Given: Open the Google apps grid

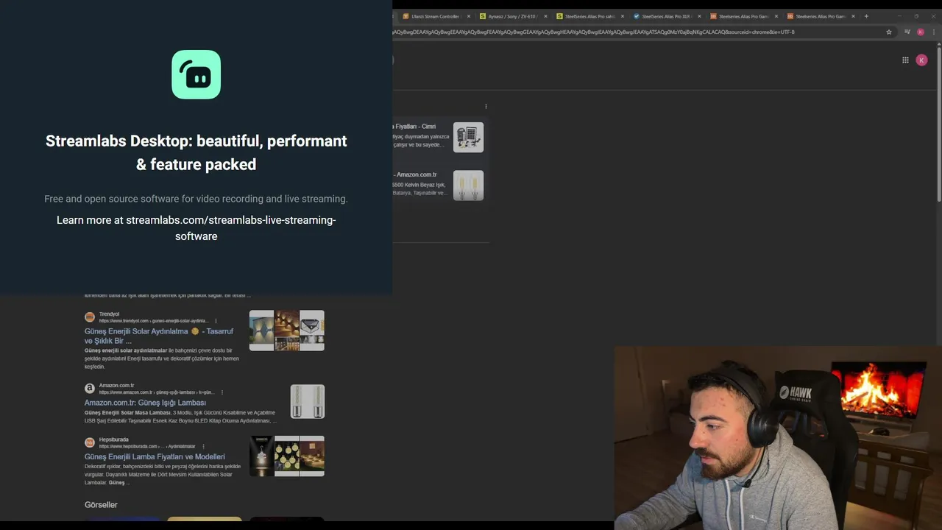Looking at the screenshot, I should pyautogui.click(x=905, y=60).
